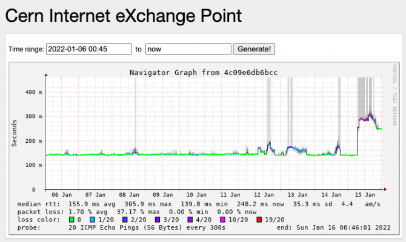
Task: Focus the end time field containing 'now'
Action: coord(188,49)
